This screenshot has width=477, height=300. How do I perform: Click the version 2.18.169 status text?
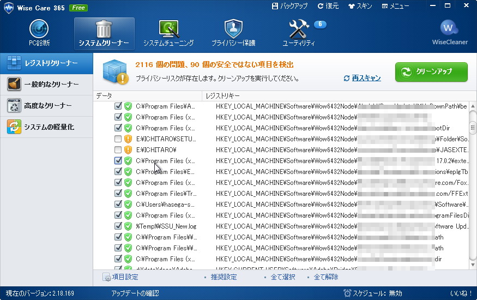coord(40,293)
